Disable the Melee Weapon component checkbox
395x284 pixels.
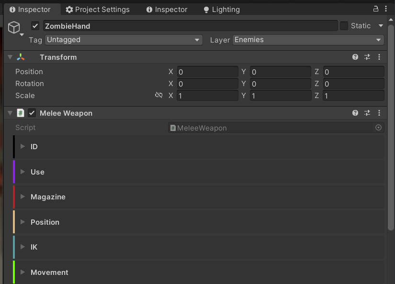32,113
